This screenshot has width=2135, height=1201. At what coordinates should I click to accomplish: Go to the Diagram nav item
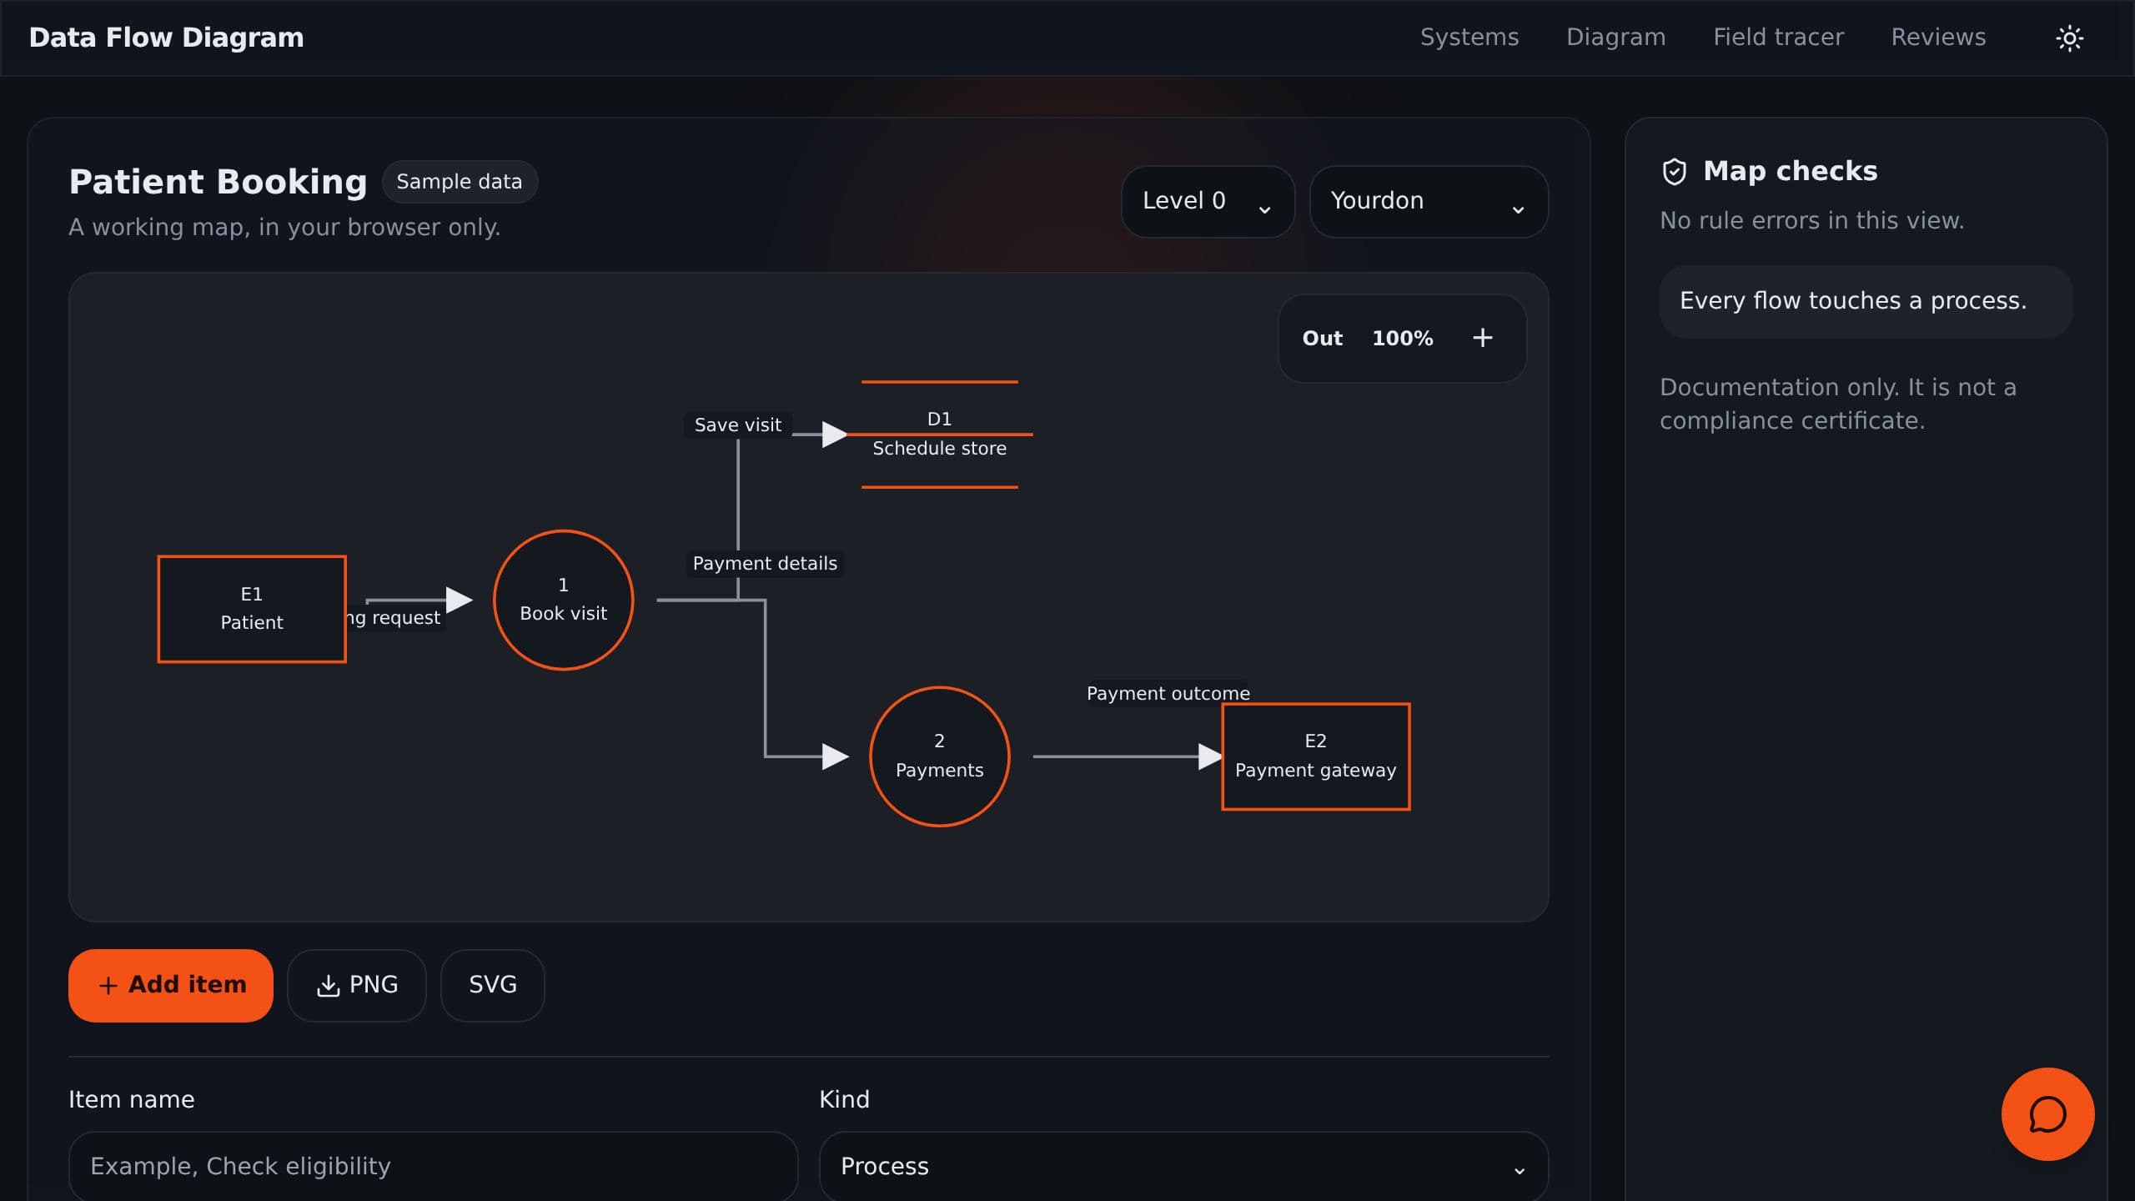tap(1615, 38)
